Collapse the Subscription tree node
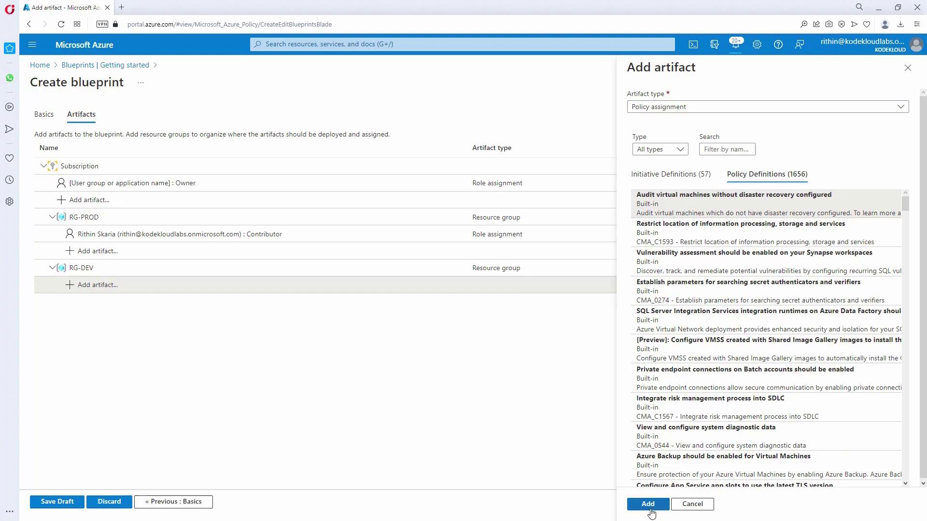This screenshot has height=521, width=927. (x=43, y=166)
